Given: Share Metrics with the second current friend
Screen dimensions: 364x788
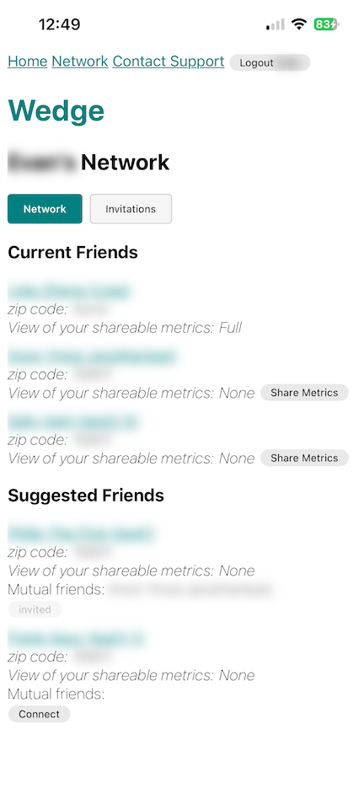Looking at the screenshot, I should click(x=304, y=393).
